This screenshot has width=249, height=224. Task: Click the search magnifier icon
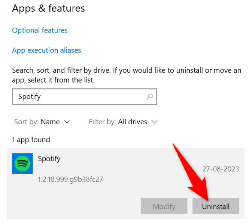coord(149,97)
